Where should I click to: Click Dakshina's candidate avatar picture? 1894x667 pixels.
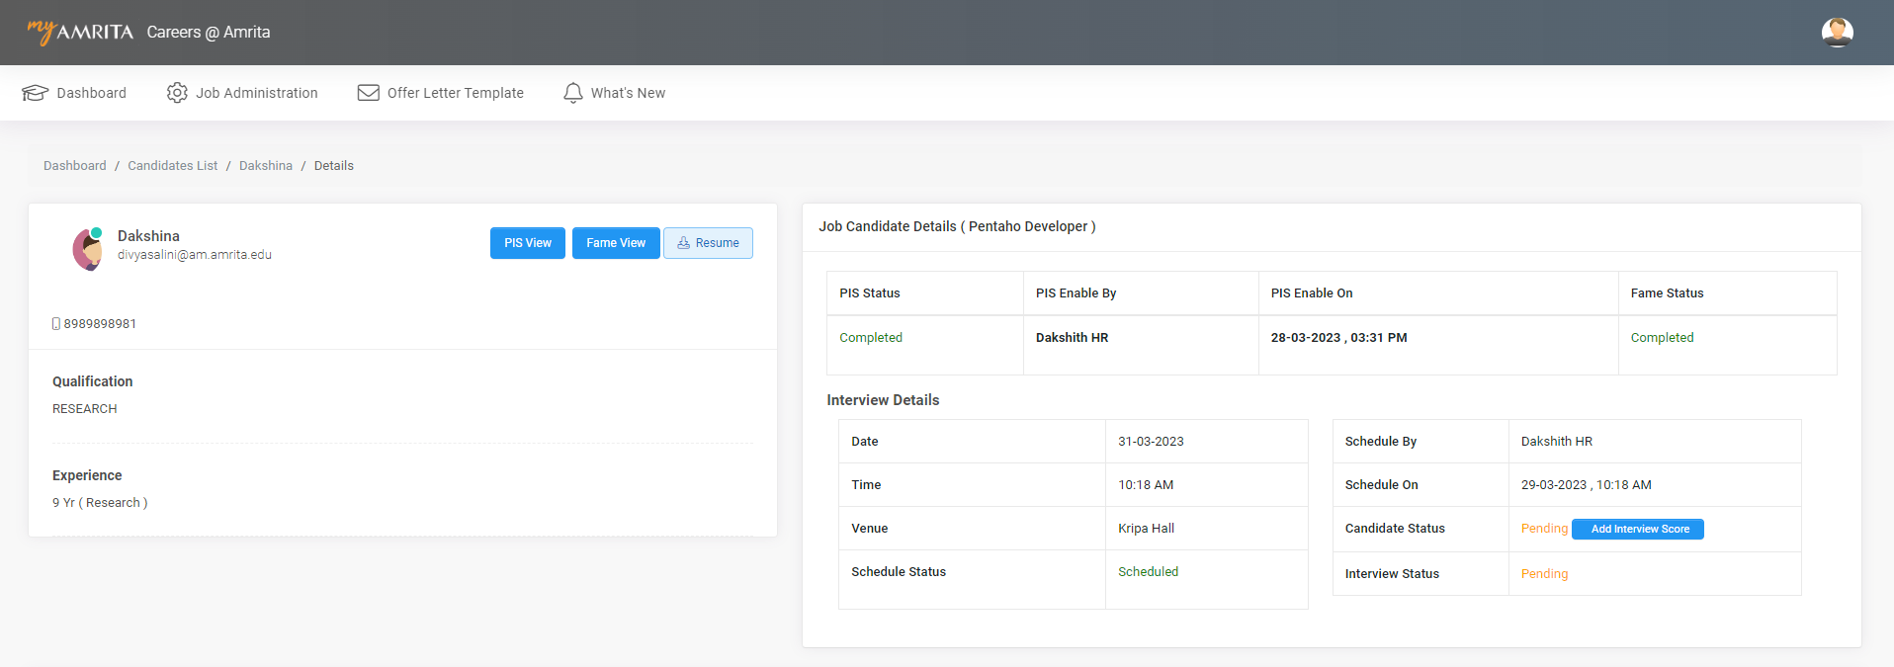pos(88,249)
